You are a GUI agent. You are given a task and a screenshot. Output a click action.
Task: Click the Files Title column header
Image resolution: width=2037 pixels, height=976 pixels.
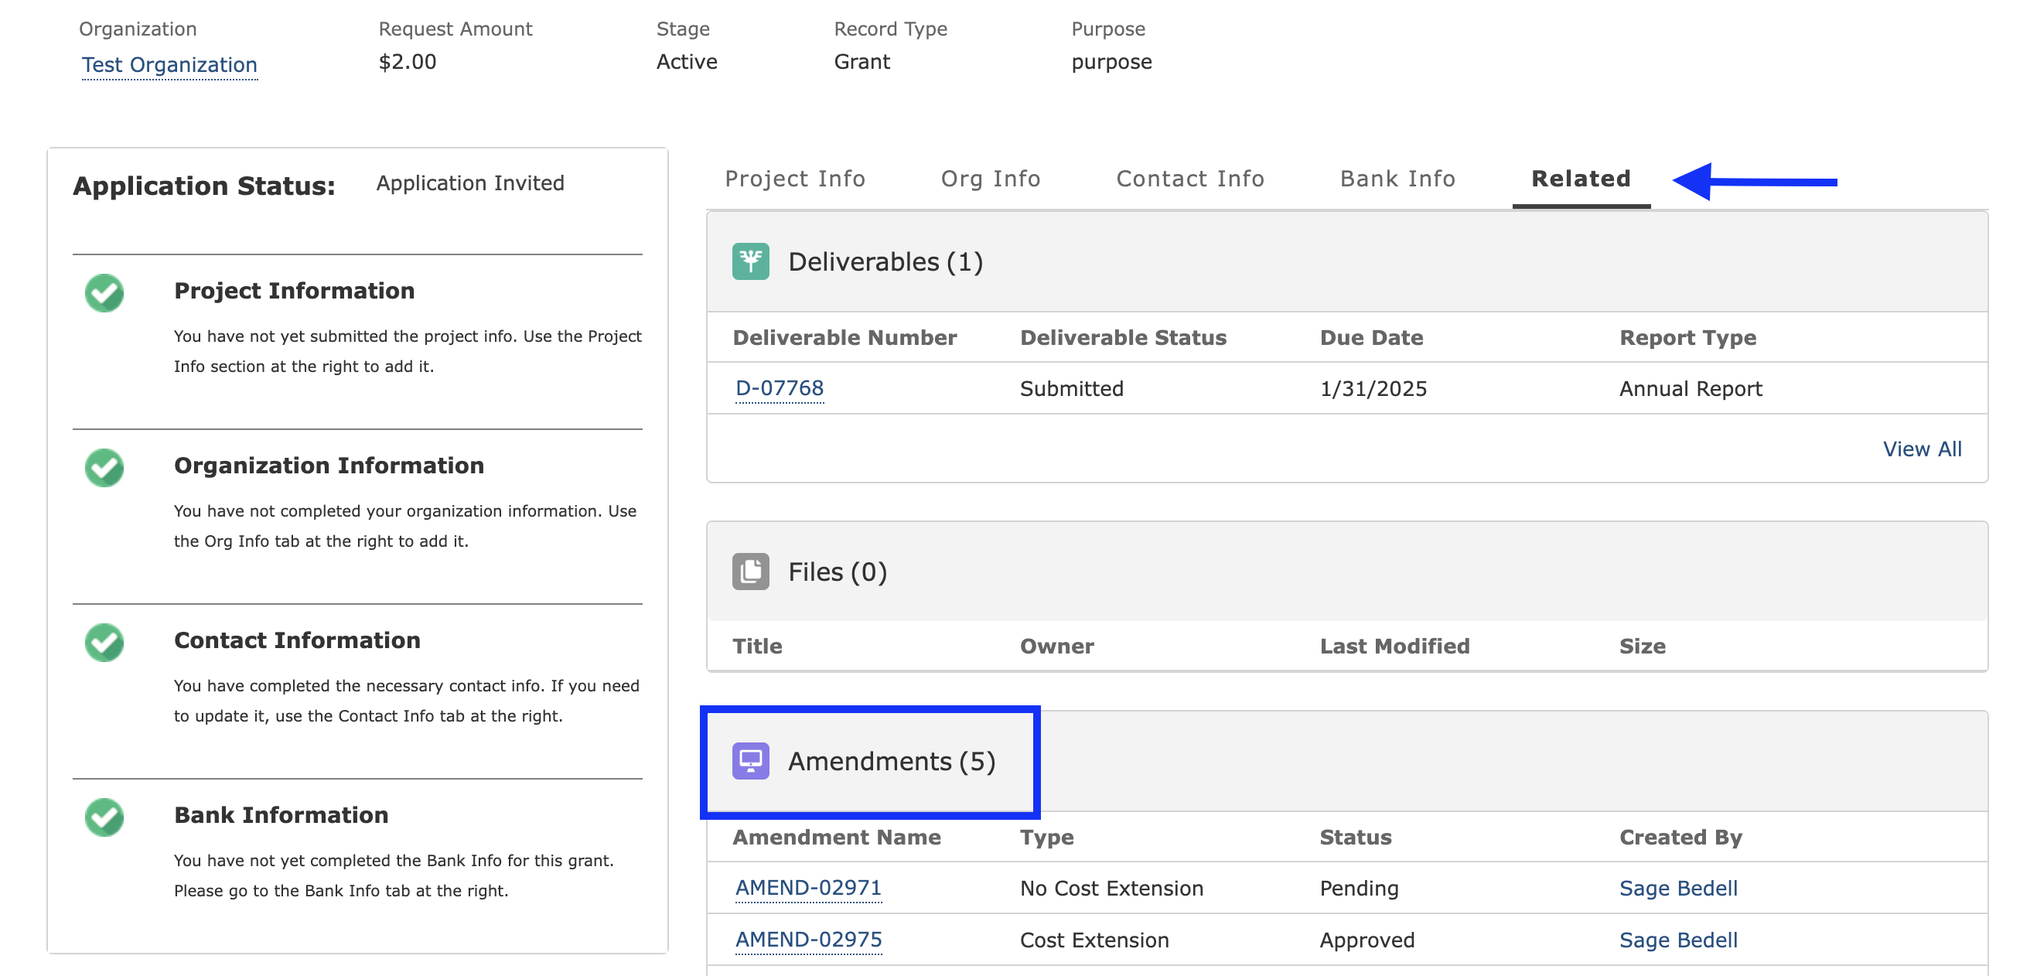tap(757, 647)
